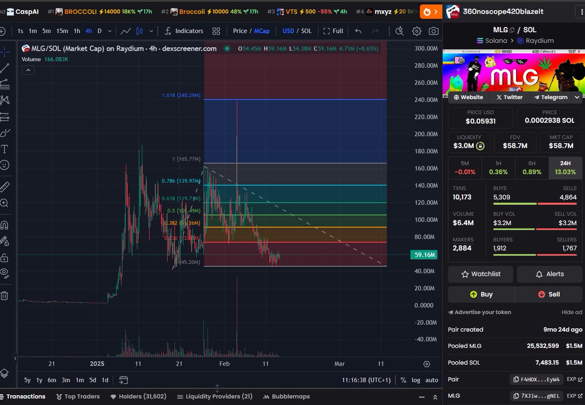
Task: Open the Liquidity Providers (21) tab
Action: (x=215, y=397)
